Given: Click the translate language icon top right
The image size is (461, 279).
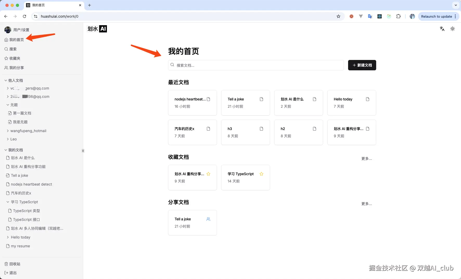Looking at the screenshot, I should coord(442,29).
